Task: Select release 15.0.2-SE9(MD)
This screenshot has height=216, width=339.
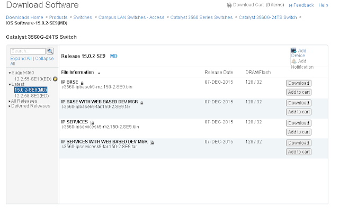Action: coord(31,90)
